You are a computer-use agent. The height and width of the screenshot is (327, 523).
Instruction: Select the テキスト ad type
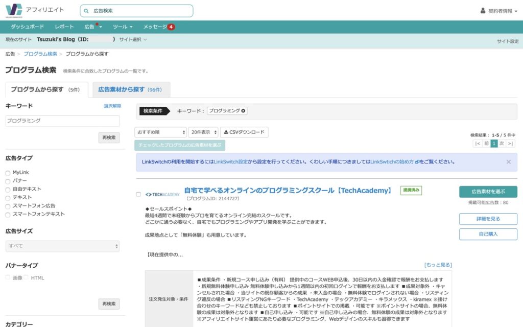[8, 198]
